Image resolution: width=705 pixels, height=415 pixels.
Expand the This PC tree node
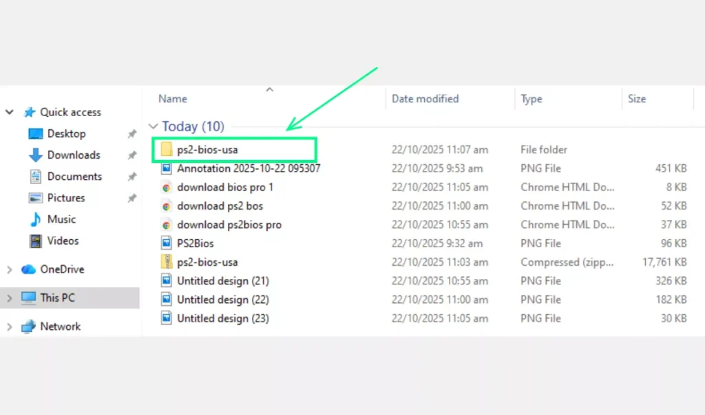(10, 298)
